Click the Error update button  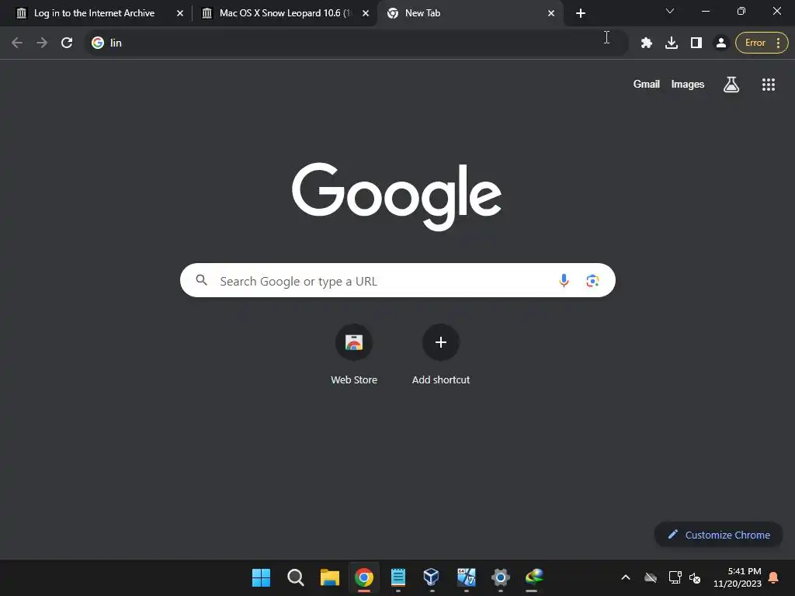[755, 43]
